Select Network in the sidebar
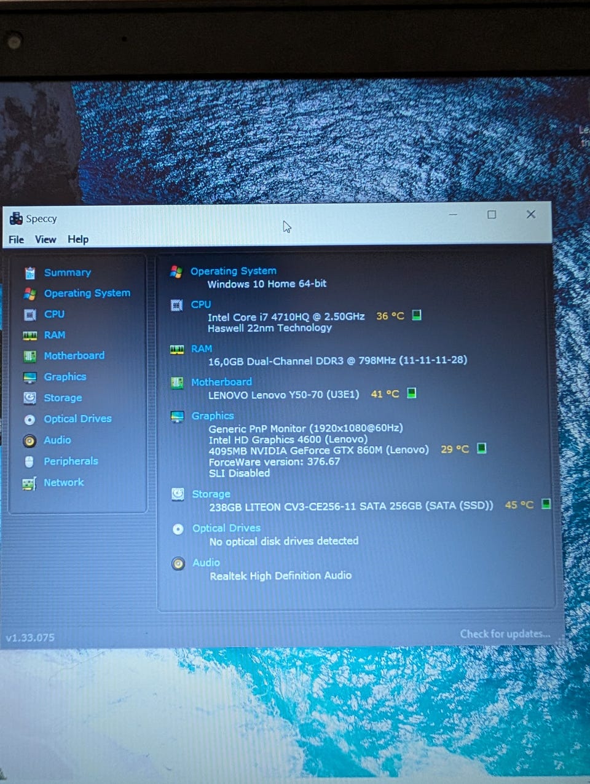This screenshot has width=590, height=784. tap(64, 483)
